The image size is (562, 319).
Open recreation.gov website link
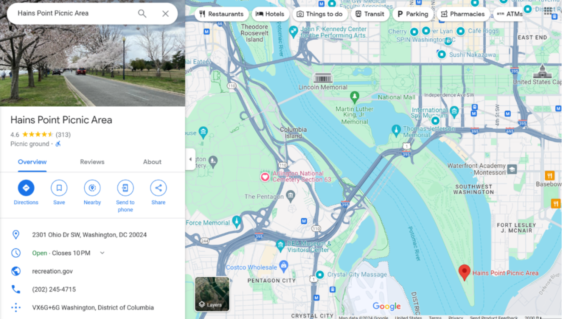coord(53,271)
